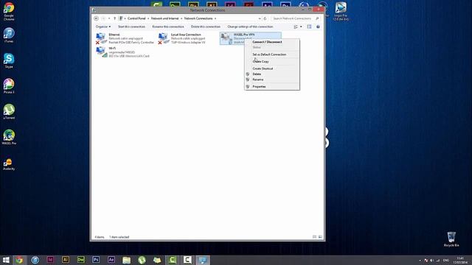
Task: Click Change settings of this connection
Action: (x=250, y=26)
